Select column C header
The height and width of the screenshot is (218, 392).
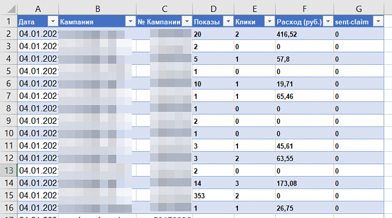coord(164,9)
